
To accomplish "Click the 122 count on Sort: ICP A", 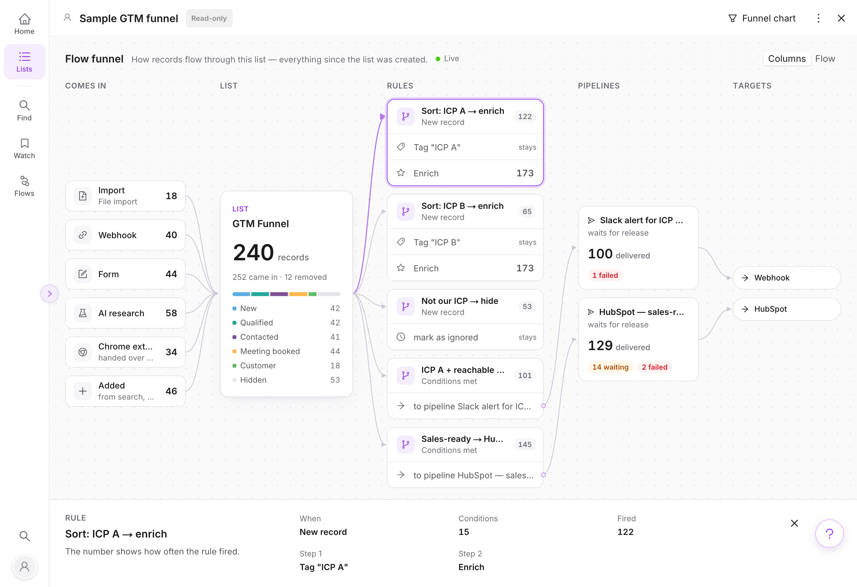I will pos(525,116).
